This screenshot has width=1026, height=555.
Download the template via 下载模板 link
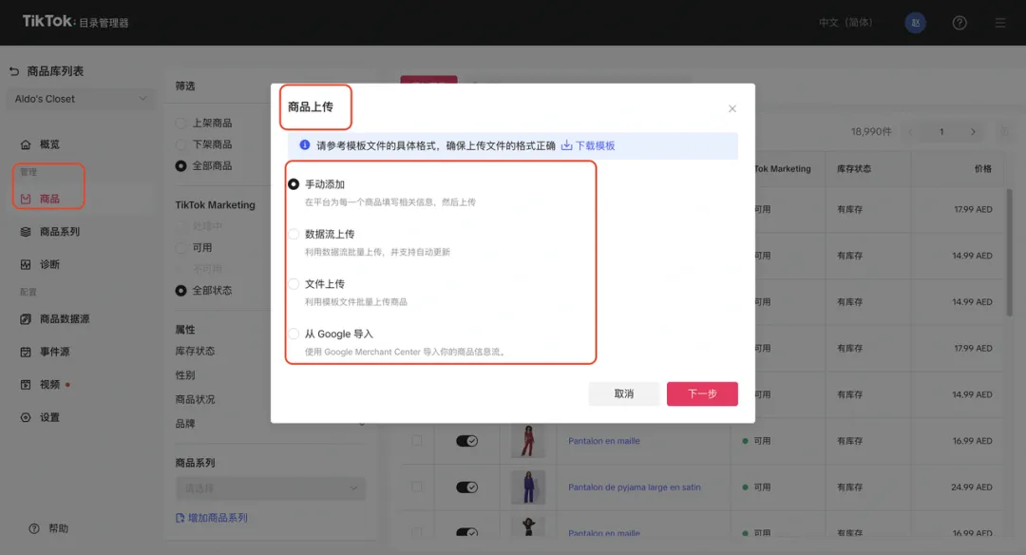595,145
